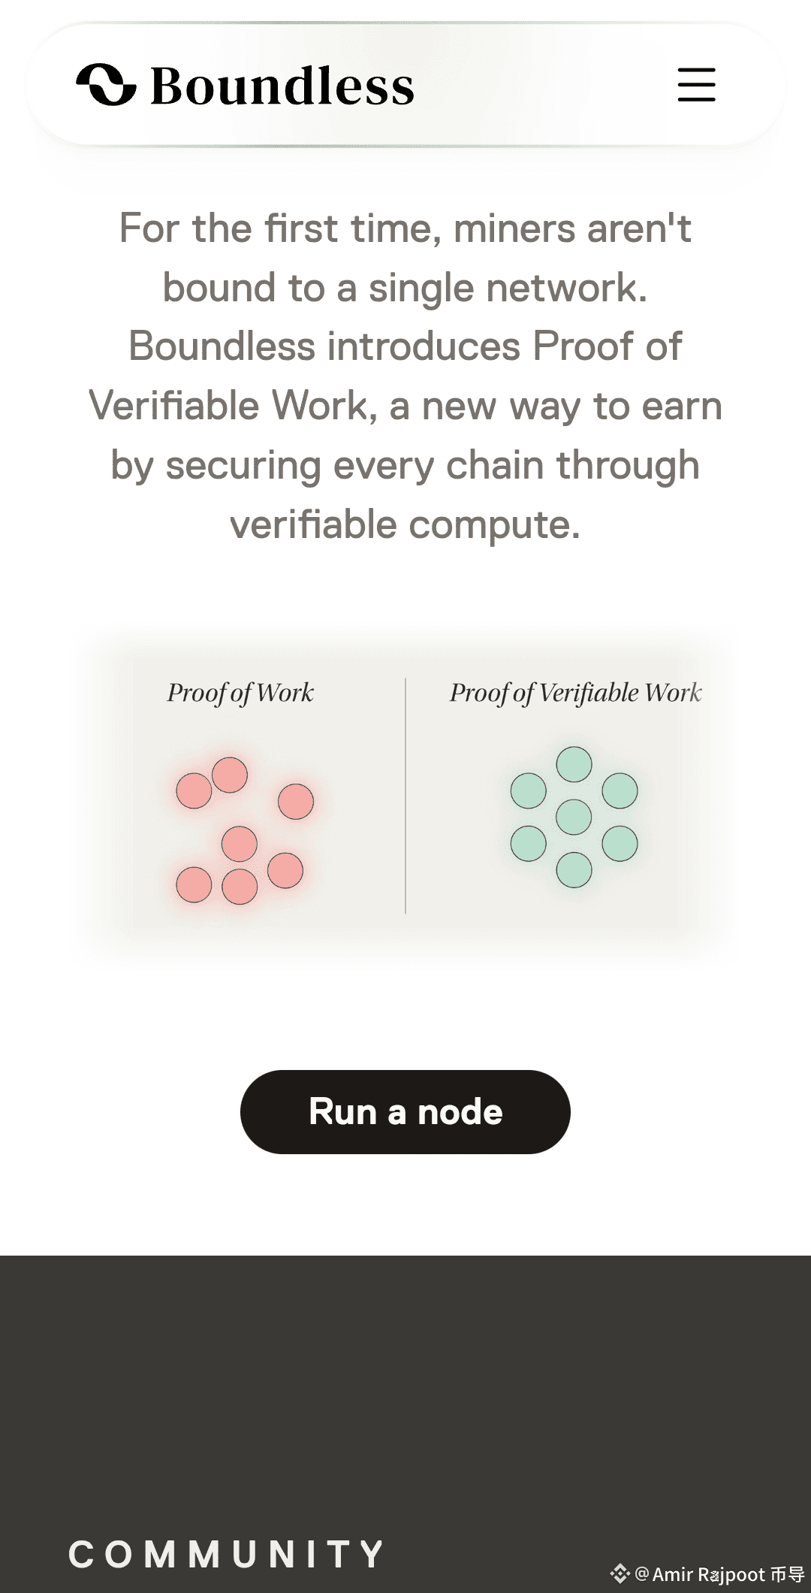Click the 'For the first time, miners aren't' line
The height and width of the screenshot is (1593, 811).
405,228
